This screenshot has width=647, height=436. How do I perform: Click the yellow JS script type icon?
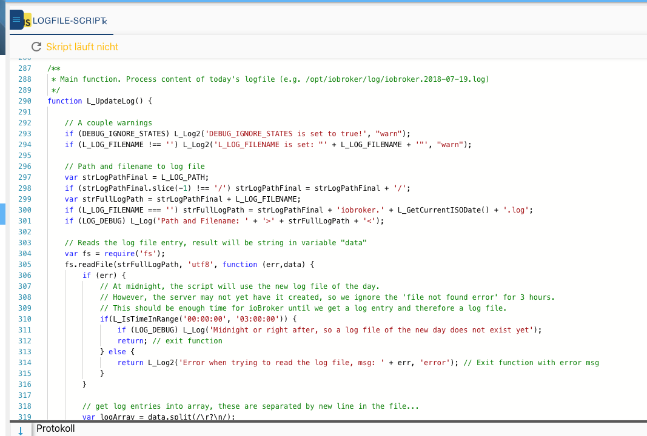tap(27, 21)
